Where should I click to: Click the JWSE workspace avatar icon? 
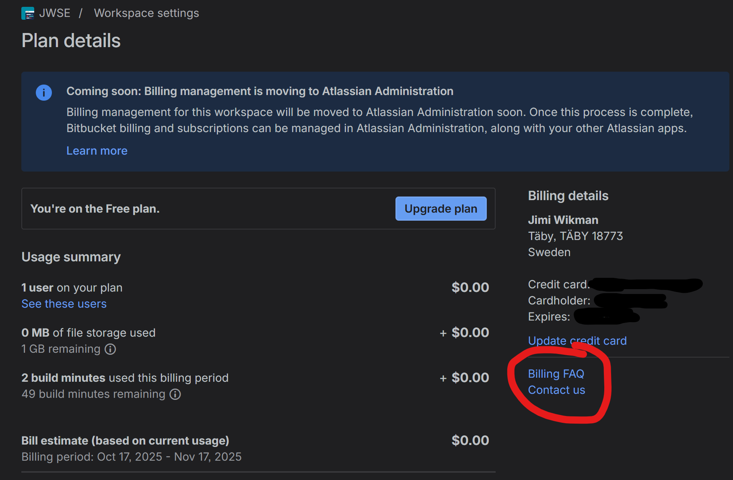tap(28, 13)
